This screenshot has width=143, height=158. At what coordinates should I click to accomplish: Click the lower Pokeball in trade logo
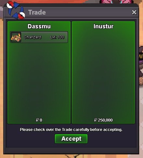[21, 16]
